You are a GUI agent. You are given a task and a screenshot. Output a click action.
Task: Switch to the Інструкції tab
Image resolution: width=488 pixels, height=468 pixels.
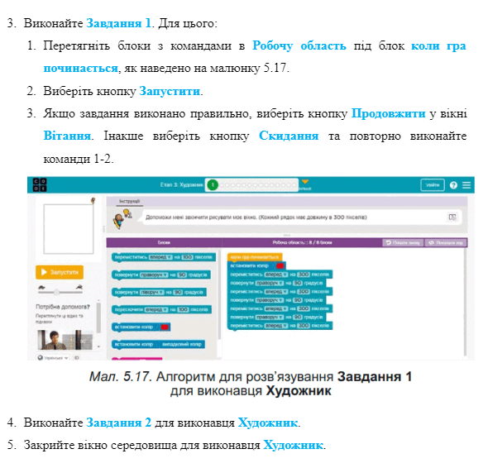tap(130, 201)
